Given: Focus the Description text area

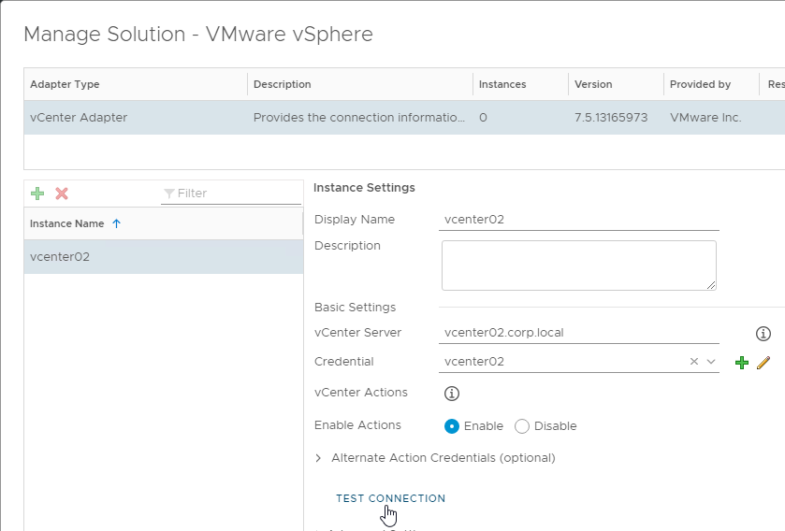Looking at the screenshot, I should click(x=579, y=265).
